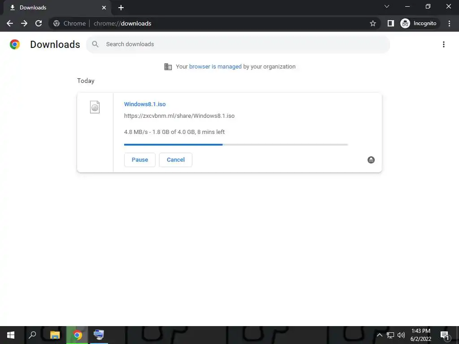Open the side panel icon
459x344 pixels.
[390, 23]
